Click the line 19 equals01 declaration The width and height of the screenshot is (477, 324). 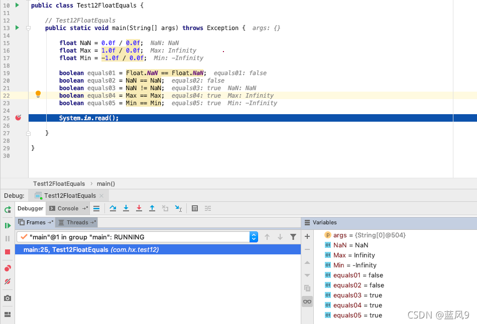pos(133,73)
